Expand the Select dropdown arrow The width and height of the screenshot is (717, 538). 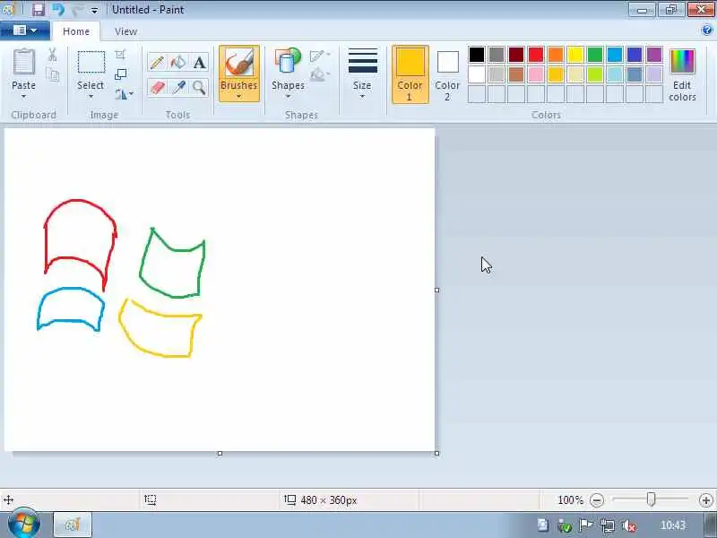[x=91, y=97]
